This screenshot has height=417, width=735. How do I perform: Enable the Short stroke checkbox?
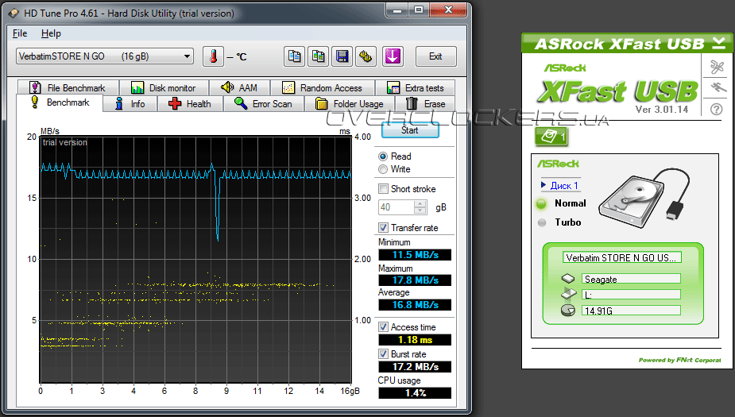(x=384, y=189)
